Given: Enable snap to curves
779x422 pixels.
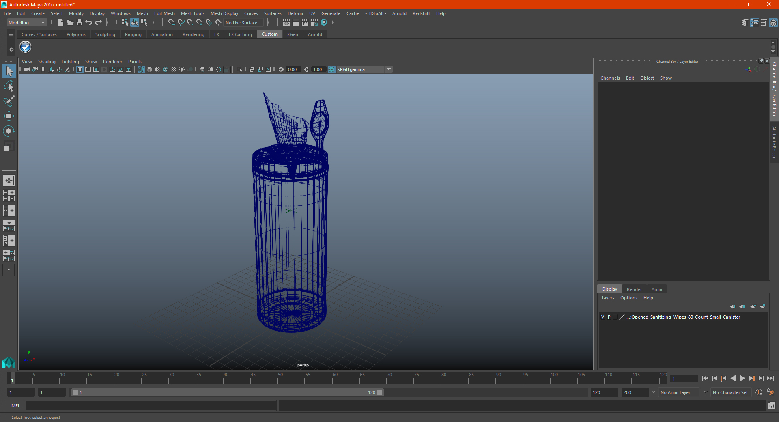Looking at the screenshot, I should tap(181, 23).
